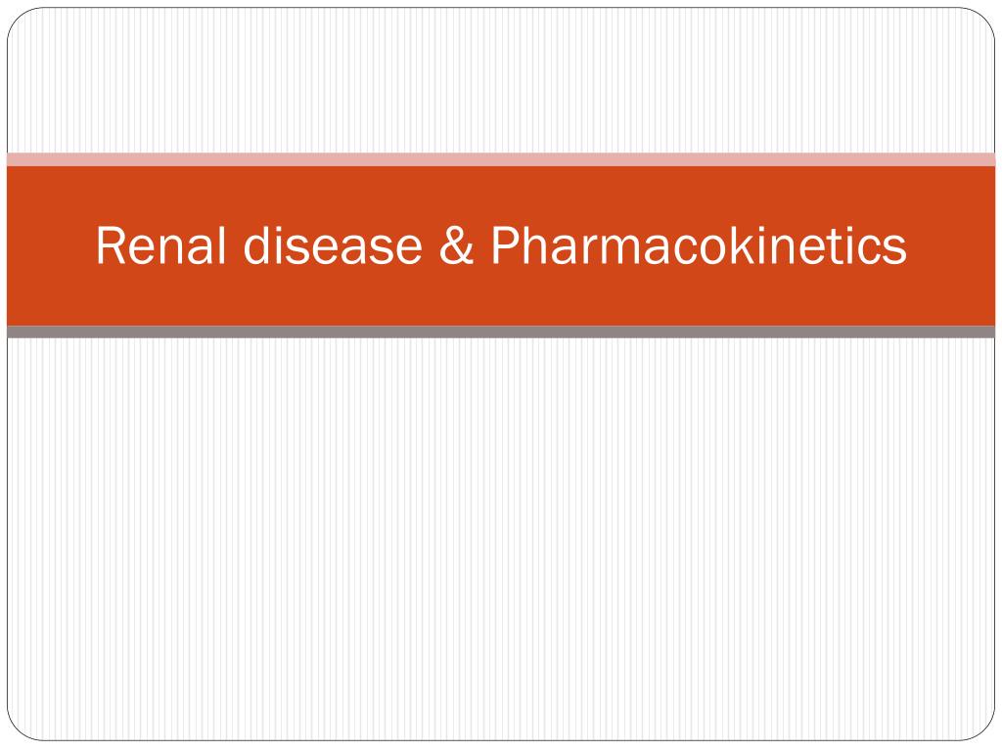Click the capital "R" starting the title
The height and width of the screenshot is (751, 1002).
click(x=110, y=245)
